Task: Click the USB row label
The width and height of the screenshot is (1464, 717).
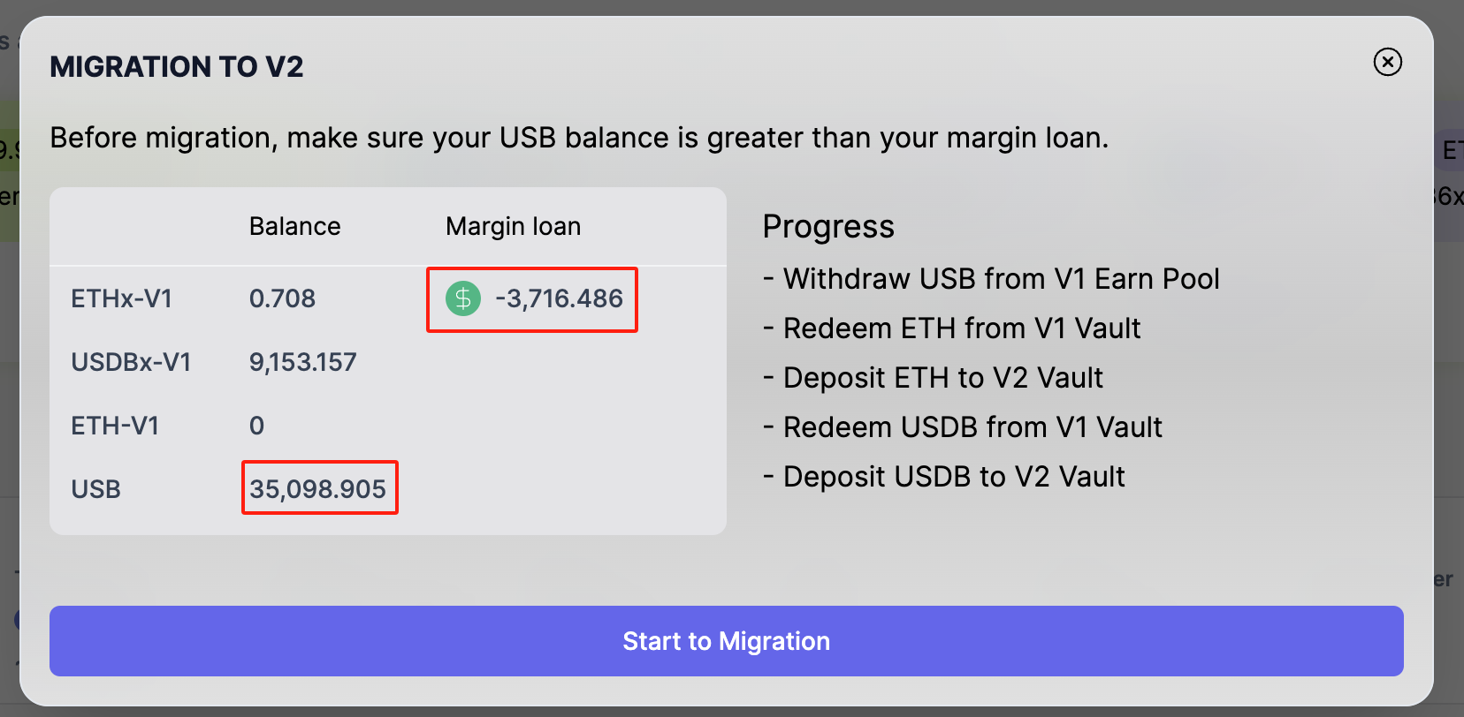Action: point(95,489)
